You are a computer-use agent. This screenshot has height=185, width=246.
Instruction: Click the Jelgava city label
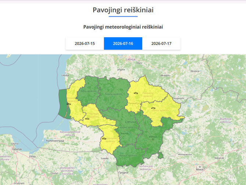click(121, 69)
